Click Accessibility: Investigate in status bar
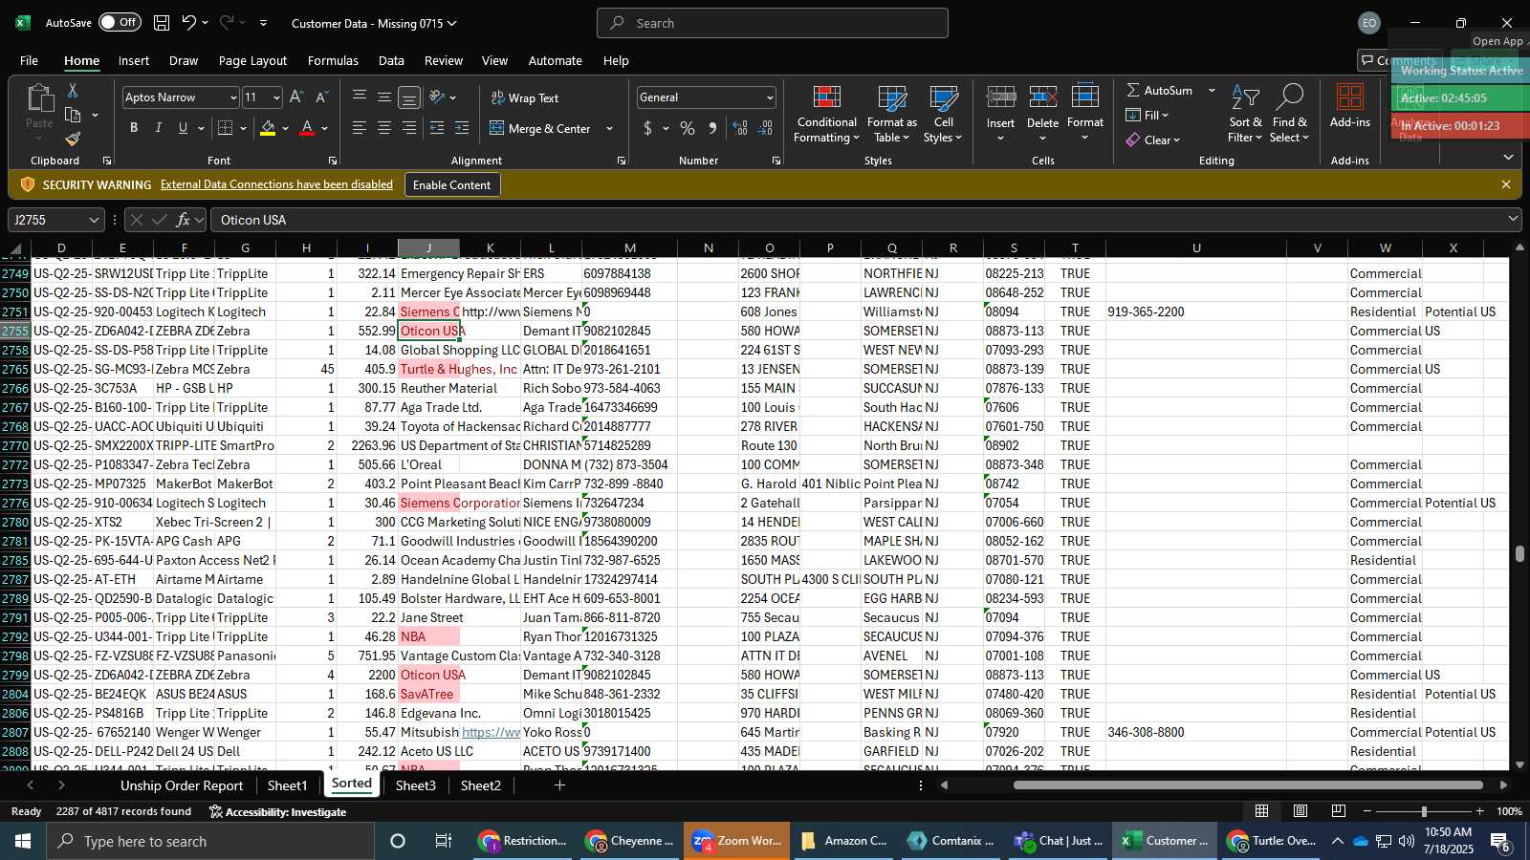 click(278, 811)
